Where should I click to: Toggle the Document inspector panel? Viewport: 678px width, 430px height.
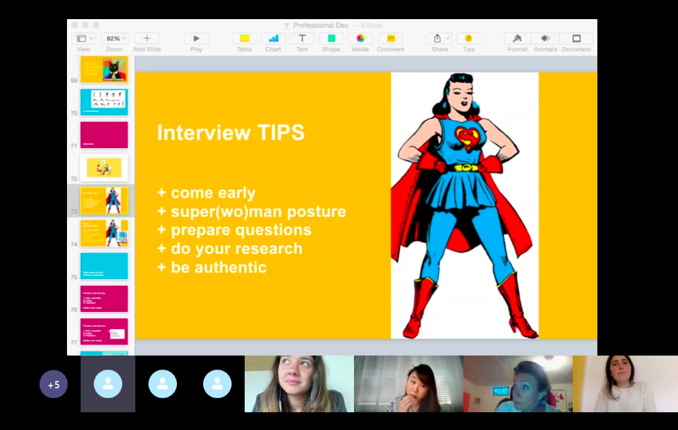[x=576, y=39]
